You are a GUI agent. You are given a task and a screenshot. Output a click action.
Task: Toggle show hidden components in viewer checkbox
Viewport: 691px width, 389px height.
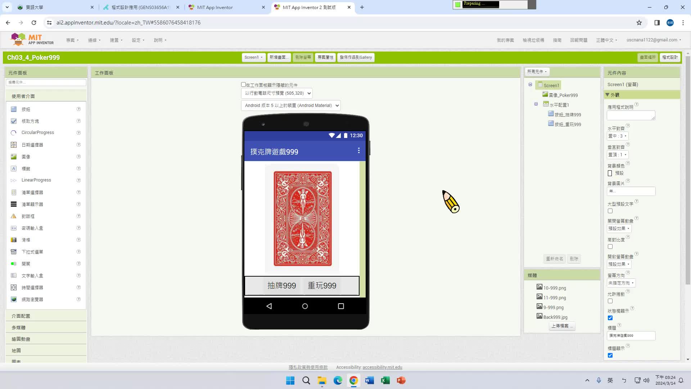coord(243,85)
